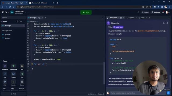Collapse the Files section
Image resolution: width=172 pixels, height=96 pixels.
pyautogui.click(x=2, y=22)
